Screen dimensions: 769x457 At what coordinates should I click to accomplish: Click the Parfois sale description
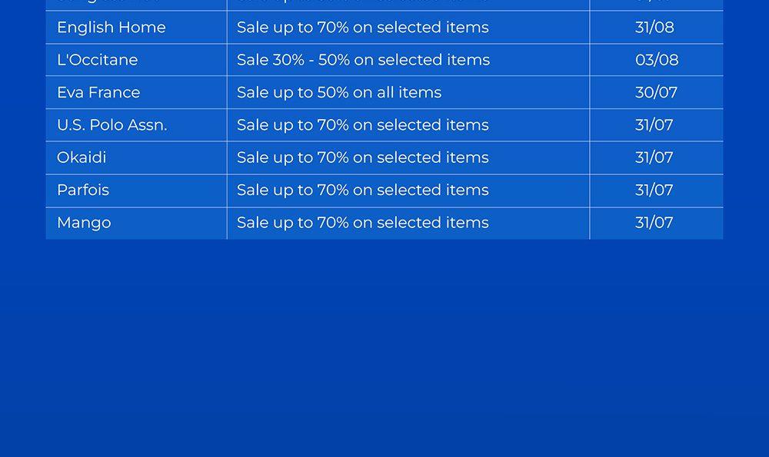point(363,190)
